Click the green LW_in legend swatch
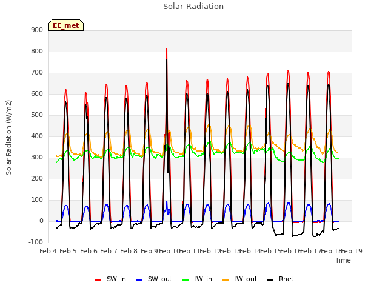This screenshot has width=388, height=291. (x=186, y=280)
